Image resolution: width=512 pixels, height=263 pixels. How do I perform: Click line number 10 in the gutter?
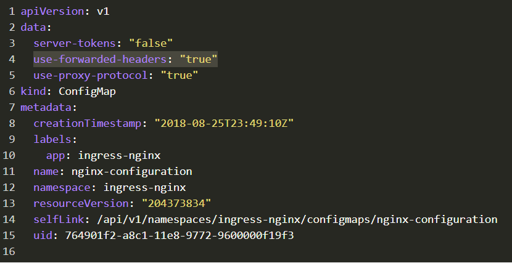click(9, 155)
